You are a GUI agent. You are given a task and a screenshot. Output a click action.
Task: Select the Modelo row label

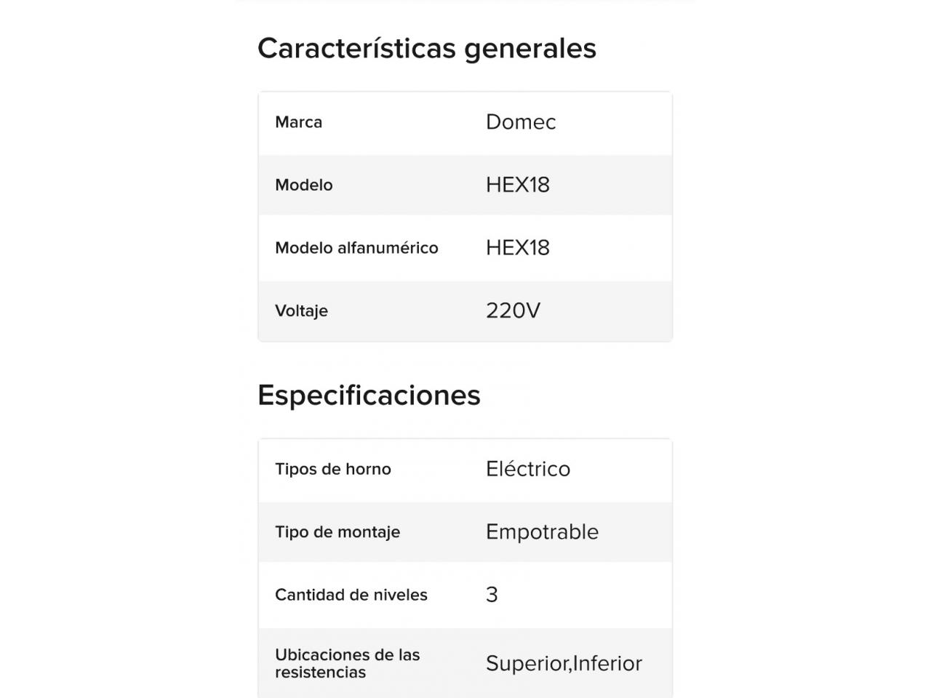coord(303,185)
